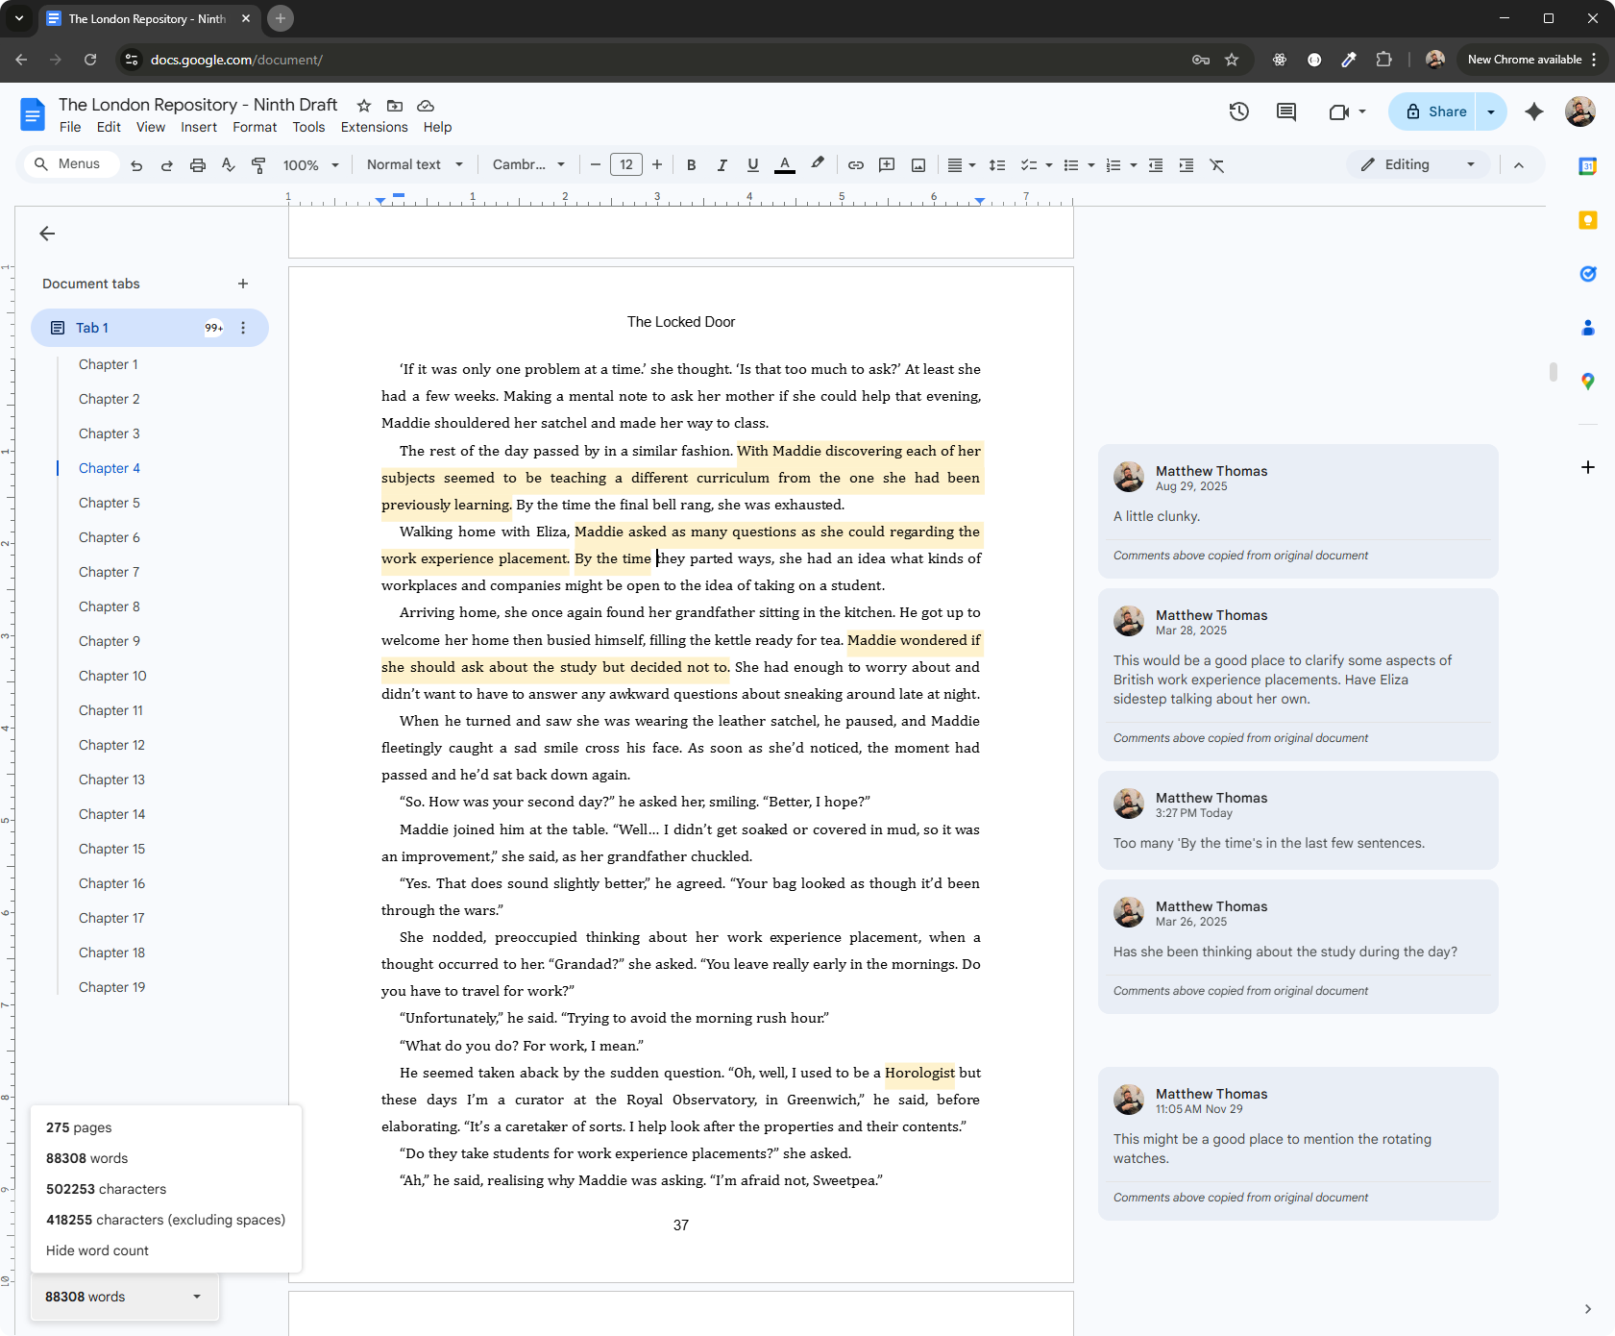The width and height of the screenshot is (1615, 1336).
Task: Toggle bold formatting
Action: [x=691, y=165]
